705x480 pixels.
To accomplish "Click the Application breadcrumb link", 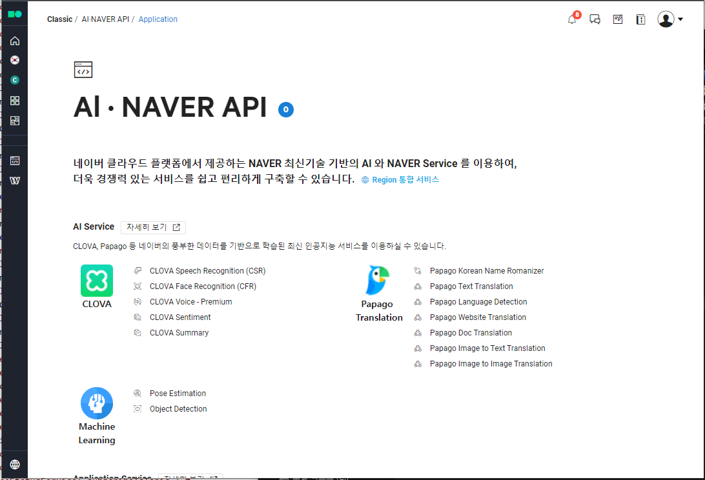I will coord(158,19).
